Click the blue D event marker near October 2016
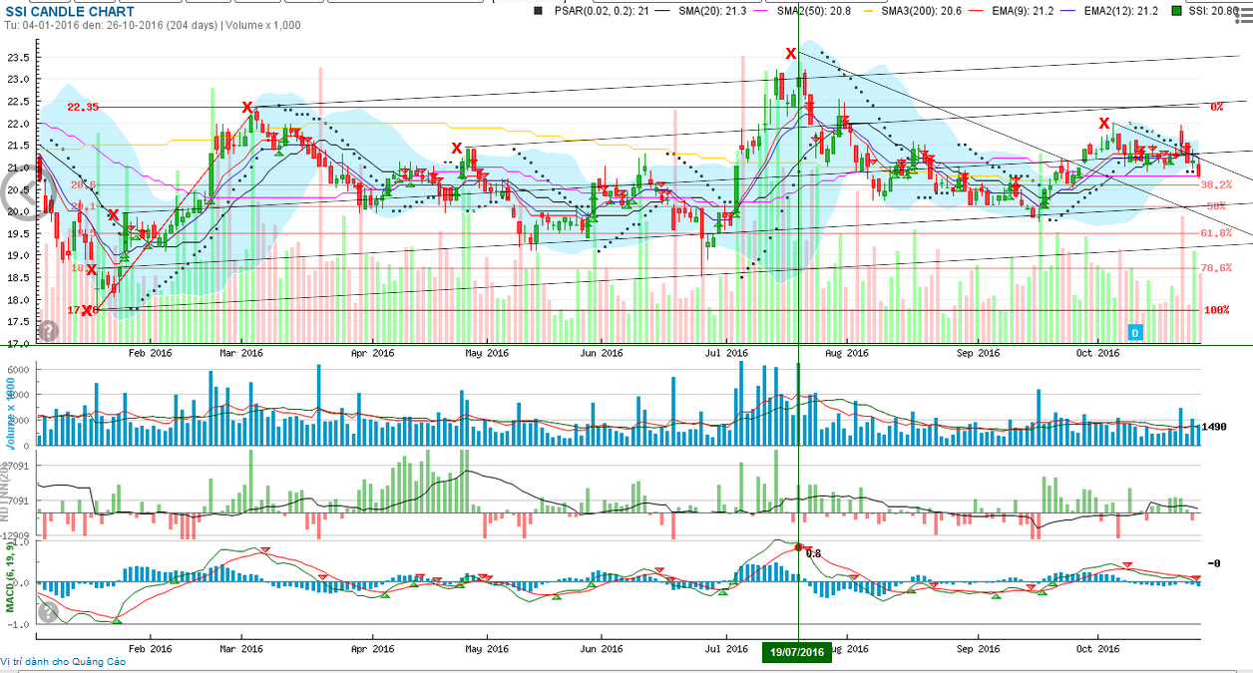 click(x=1135, y=331)
